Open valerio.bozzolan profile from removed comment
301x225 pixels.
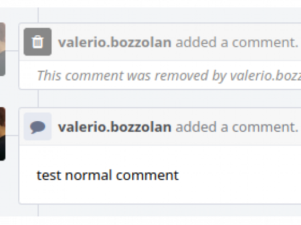[115, 42]
